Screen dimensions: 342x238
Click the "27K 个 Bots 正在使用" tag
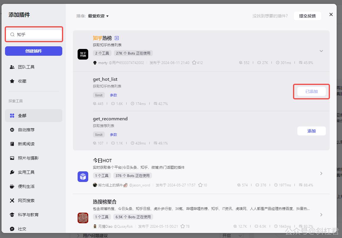133,53
